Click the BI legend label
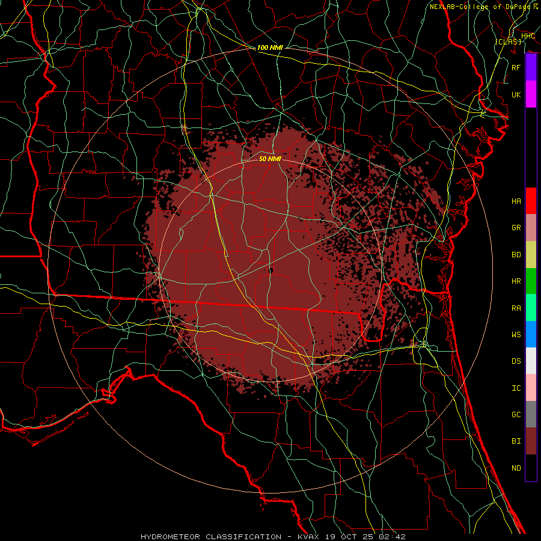 516,441
